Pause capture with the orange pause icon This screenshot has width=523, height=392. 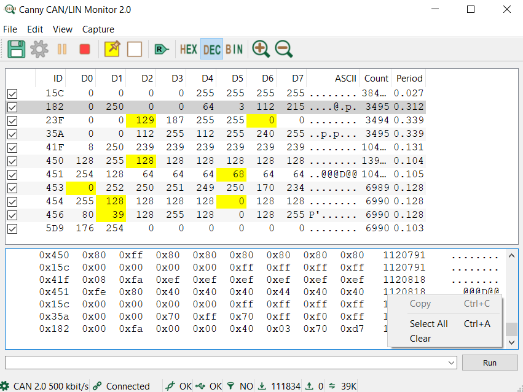[62, 49]
